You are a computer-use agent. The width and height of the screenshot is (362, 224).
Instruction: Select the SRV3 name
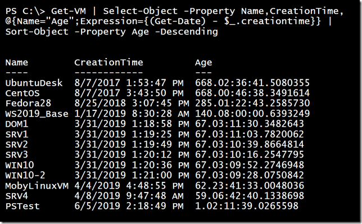[17, 155]
